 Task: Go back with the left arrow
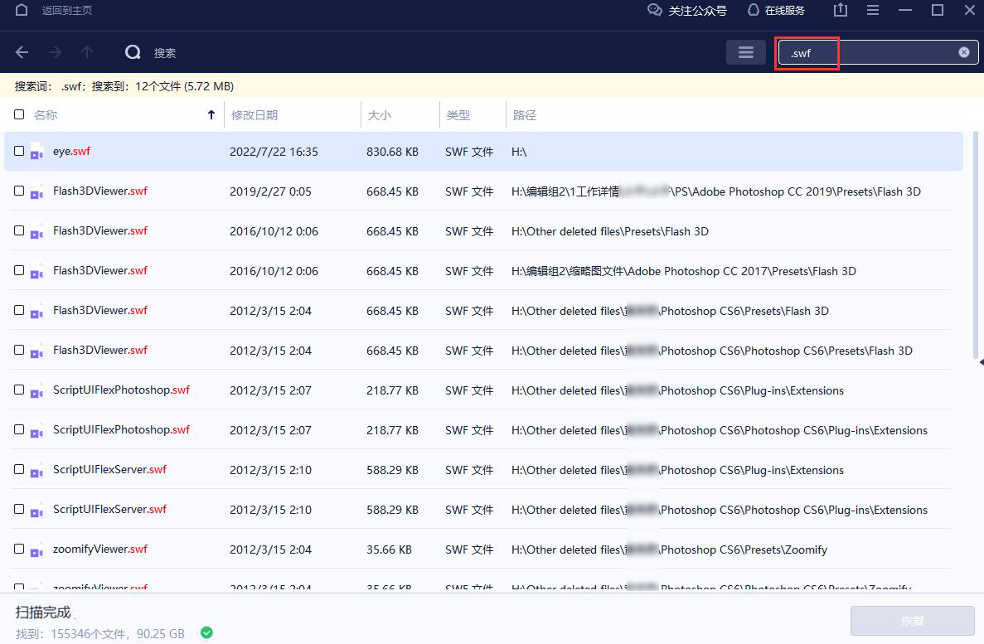pos(22,52)
